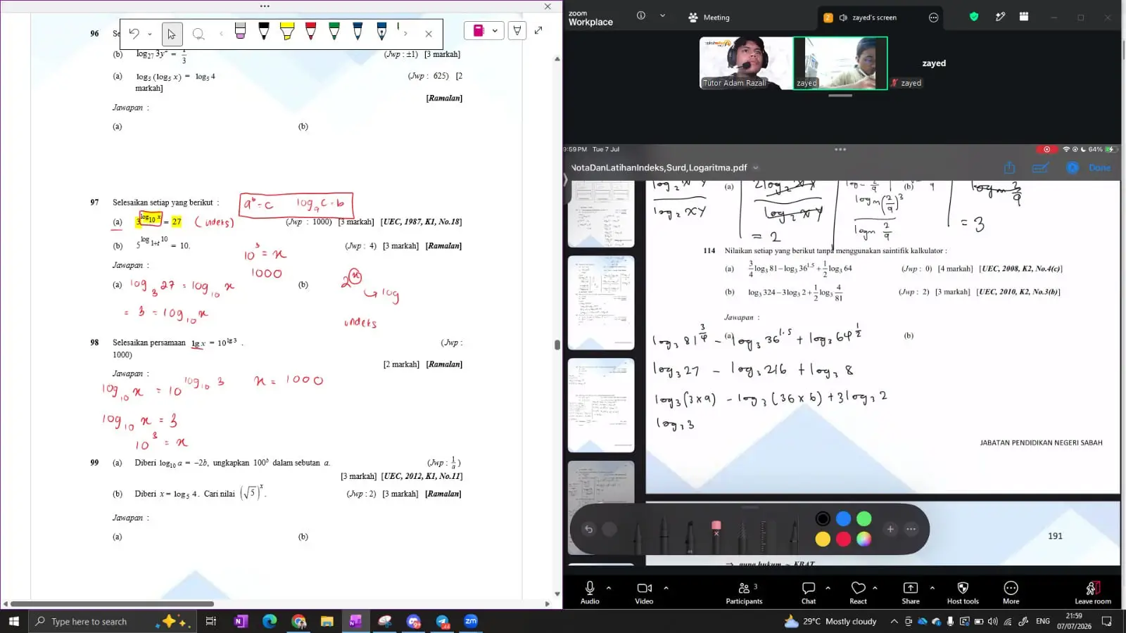
Task: Open Zoom view layout icon
Action: 1024,16
